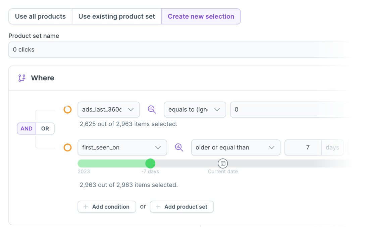Click the 7 days number input

pos(303,147)
